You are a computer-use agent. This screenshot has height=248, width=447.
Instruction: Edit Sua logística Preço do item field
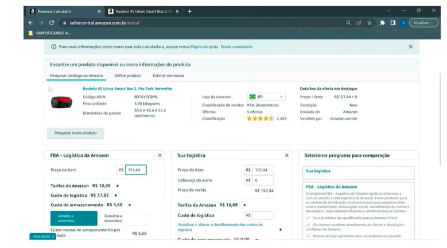263,170
